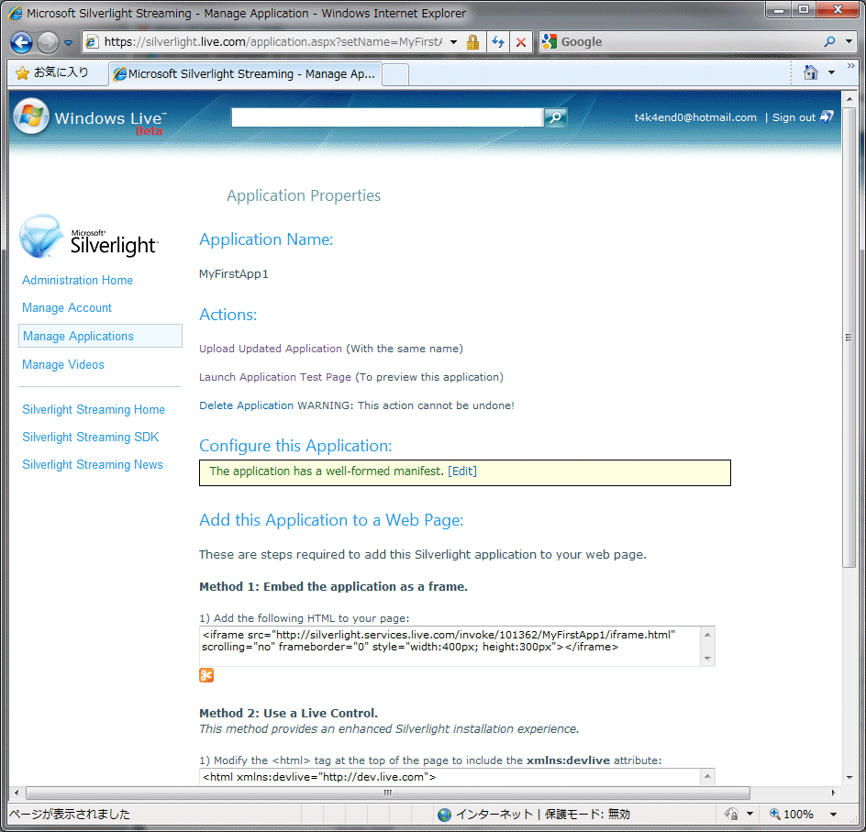Click the Home page icon in toolbar

pos(810,73)
